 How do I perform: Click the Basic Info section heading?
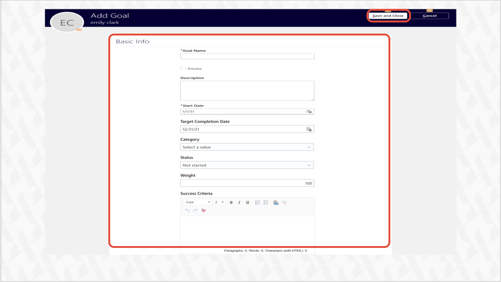point(133,42)
